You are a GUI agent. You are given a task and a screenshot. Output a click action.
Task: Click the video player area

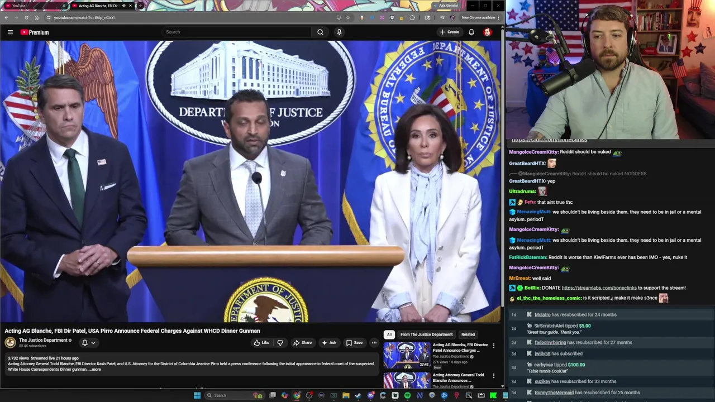(251, 181)
